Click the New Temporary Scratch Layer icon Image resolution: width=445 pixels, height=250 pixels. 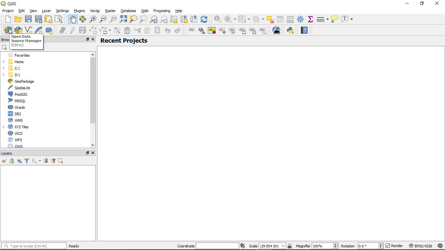49,31
